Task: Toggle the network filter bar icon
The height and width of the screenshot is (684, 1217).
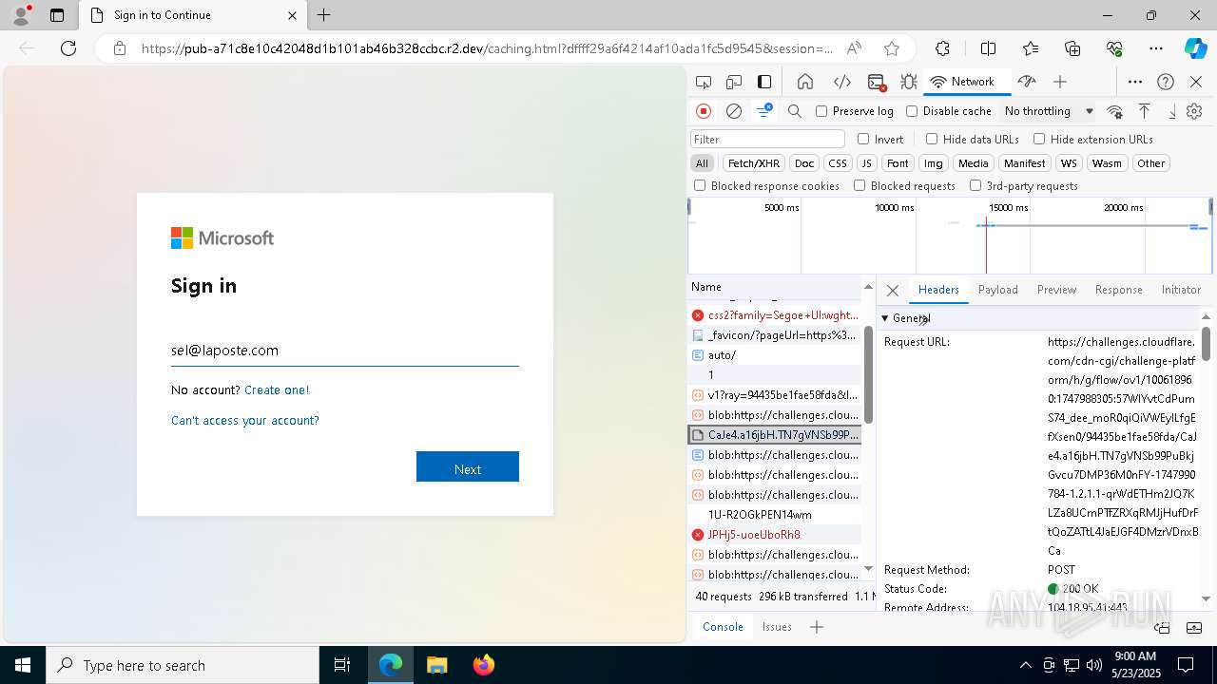Action: (764, 111)
